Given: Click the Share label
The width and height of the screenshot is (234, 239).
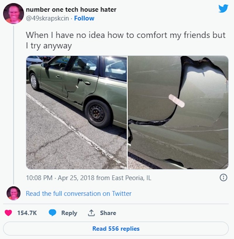Looking at the screenshot, I should [108, 213].
